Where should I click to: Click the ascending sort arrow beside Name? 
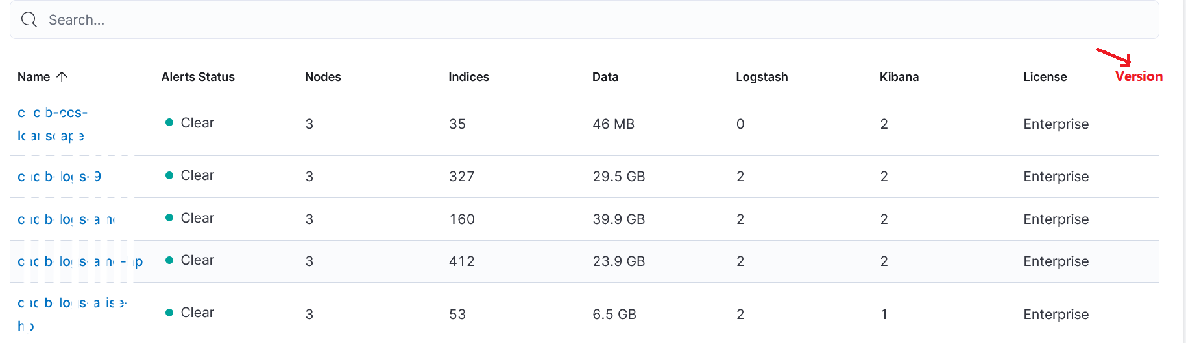[62, 77]
